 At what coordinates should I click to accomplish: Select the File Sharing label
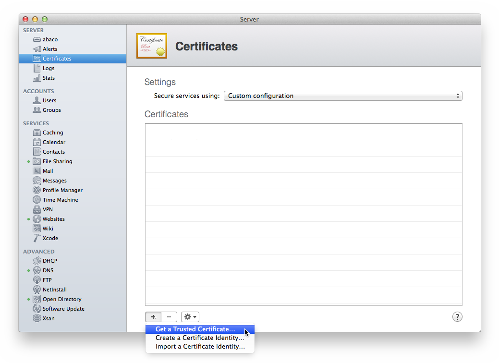58,162
